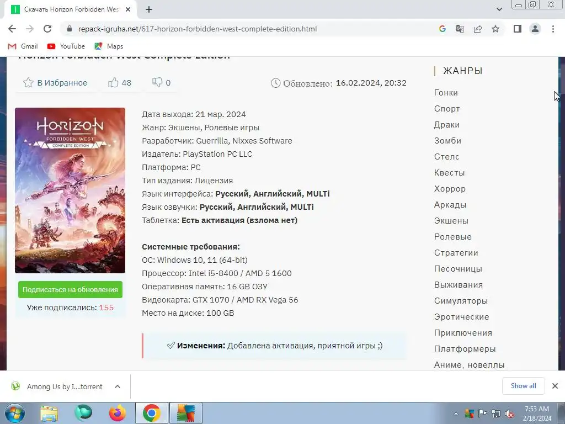Click the thumbs up like icon

coord(113,83)
